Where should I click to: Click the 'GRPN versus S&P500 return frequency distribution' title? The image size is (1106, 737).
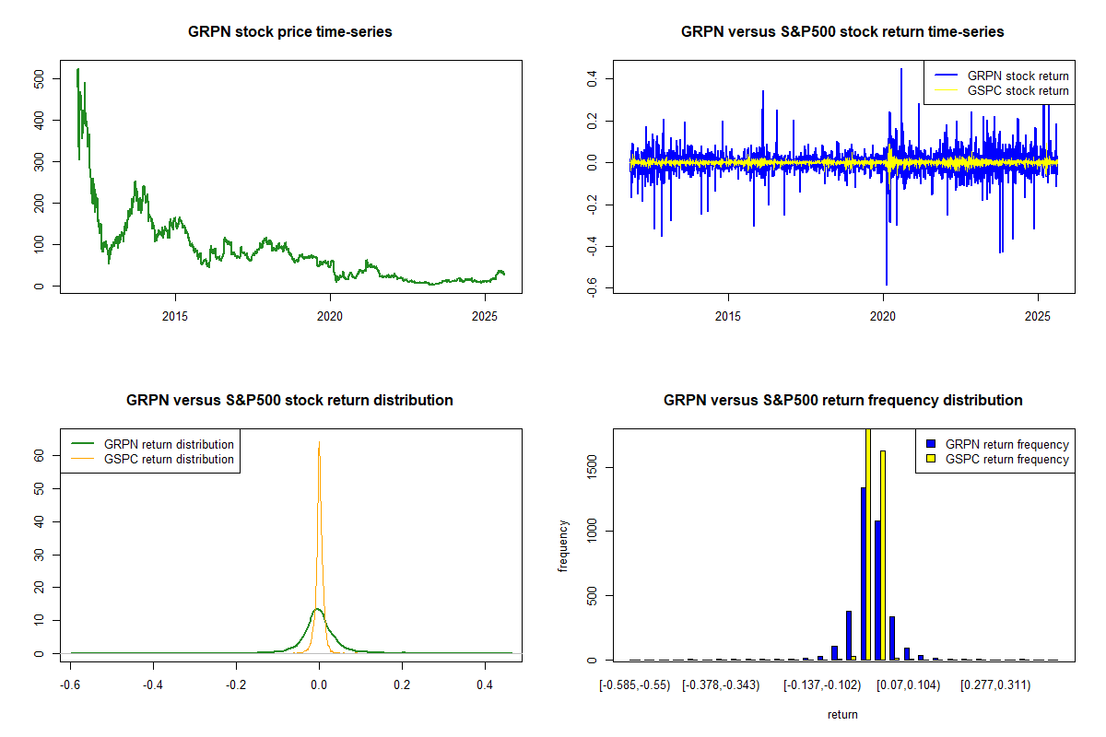click(842, 401)
